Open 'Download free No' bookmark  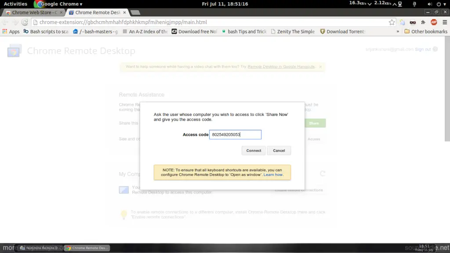pos(195,32)
